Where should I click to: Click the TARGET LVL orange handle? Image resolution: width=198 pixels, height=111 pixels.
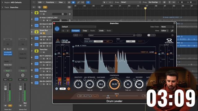156,53
